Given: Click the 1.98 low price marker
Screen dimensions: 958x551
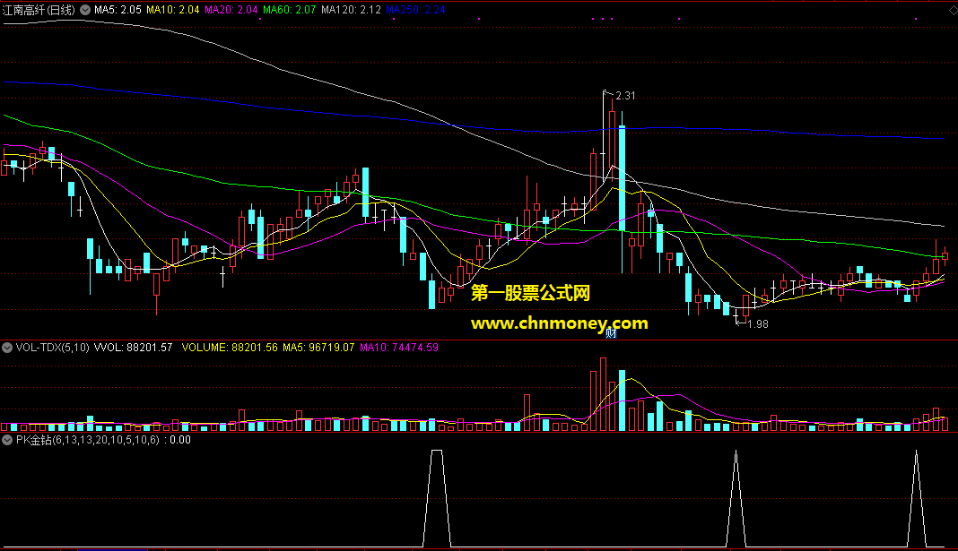Looking at the screenshot, I should tap(758, 324).
